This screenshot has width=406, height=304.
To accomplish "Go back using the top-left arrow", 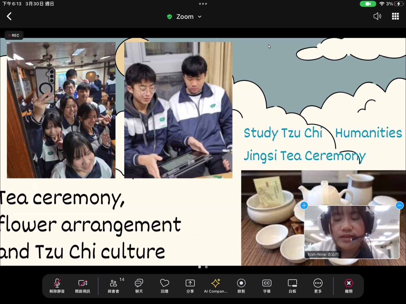I will click(9, 16).
